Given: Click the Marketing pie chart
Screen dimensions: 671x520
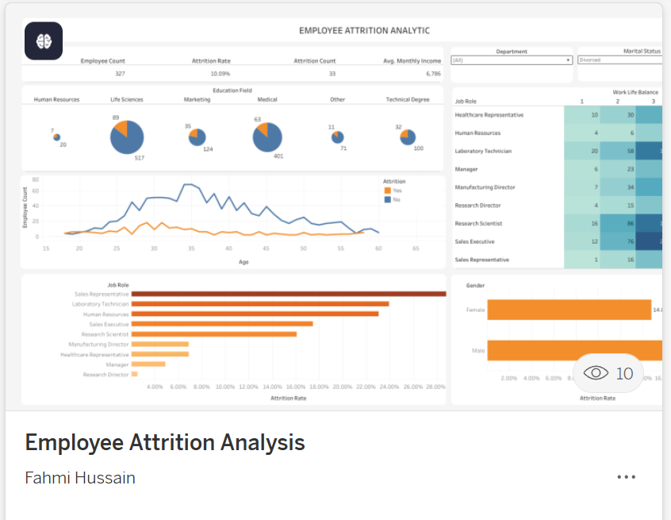Looking at the screenshot, I should [x=197, y=137].
